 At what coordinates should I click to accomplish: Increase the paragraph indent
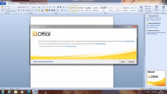pos(61,7)
